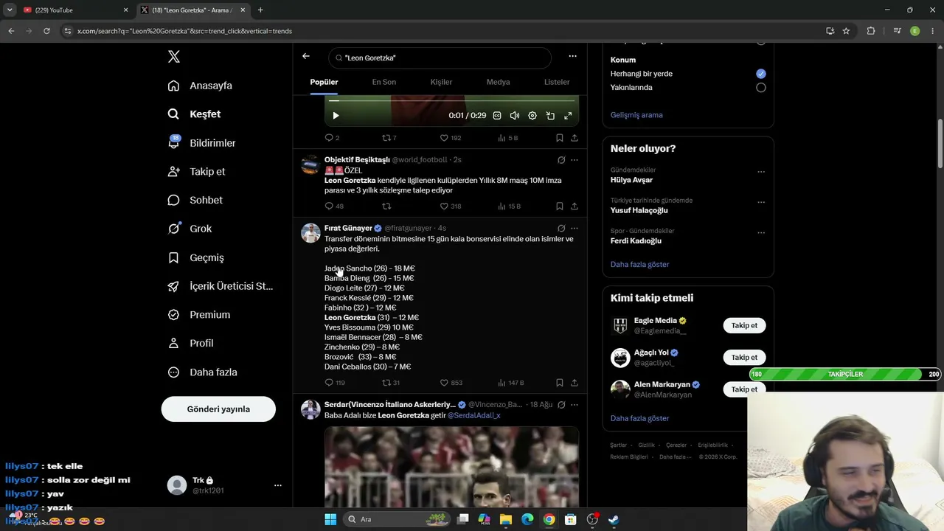Show more trends under Neler oluyor

coord(640,264)
